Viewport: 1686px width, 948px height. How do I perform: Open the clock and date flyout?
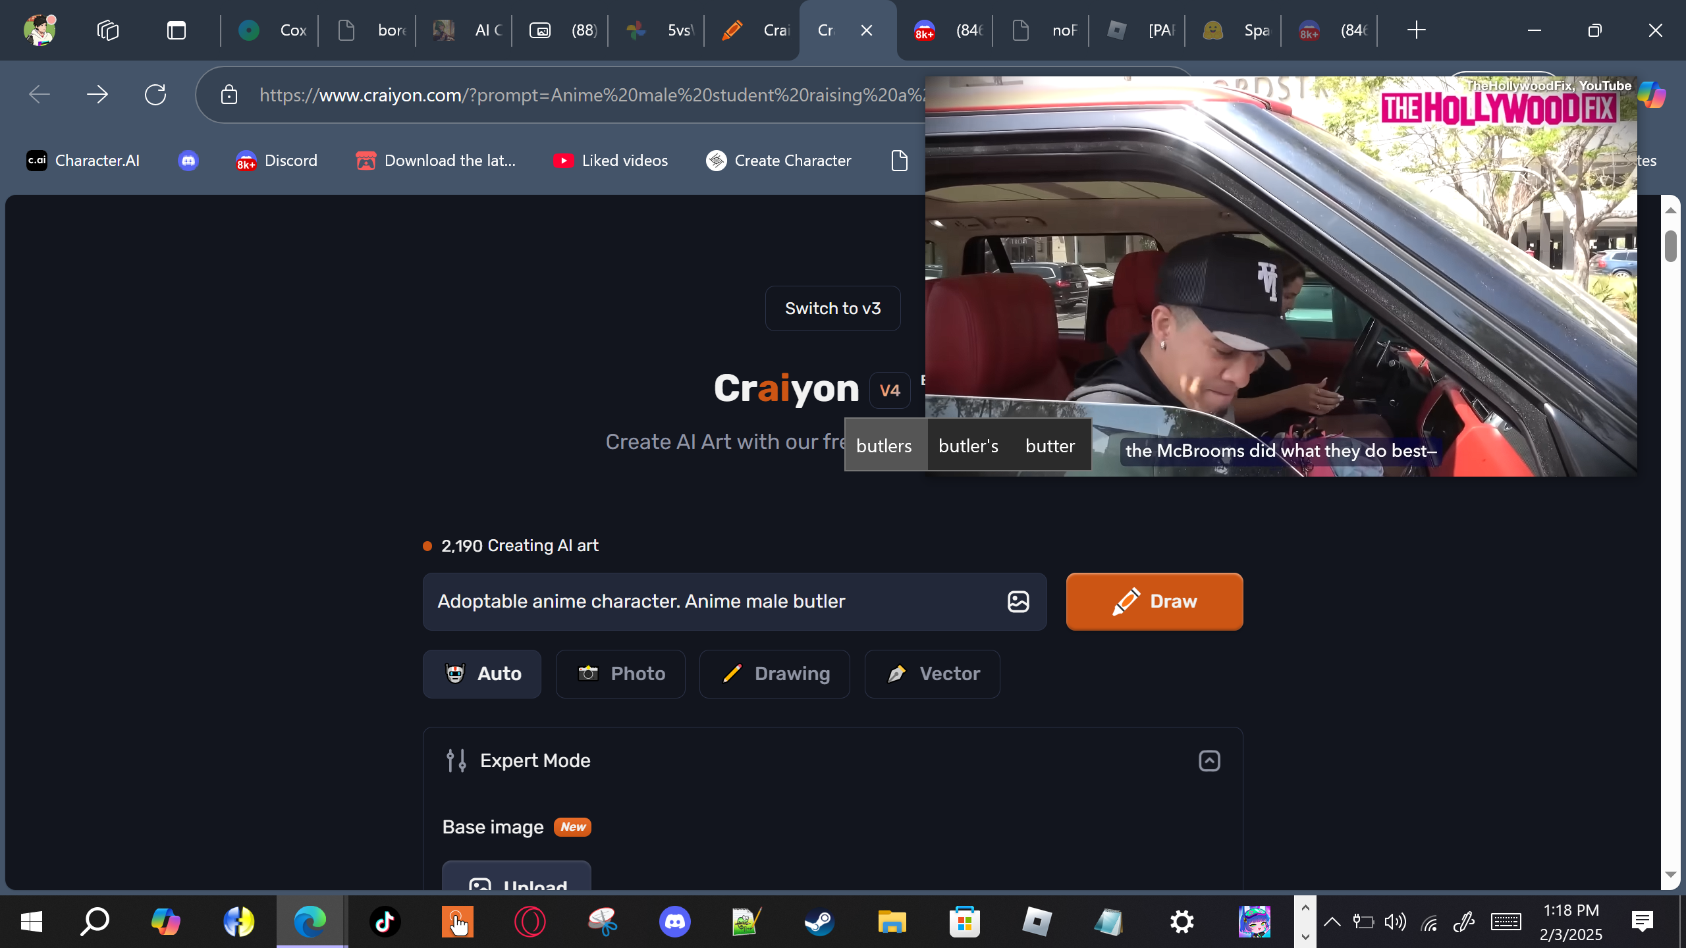coord(1571,922)
